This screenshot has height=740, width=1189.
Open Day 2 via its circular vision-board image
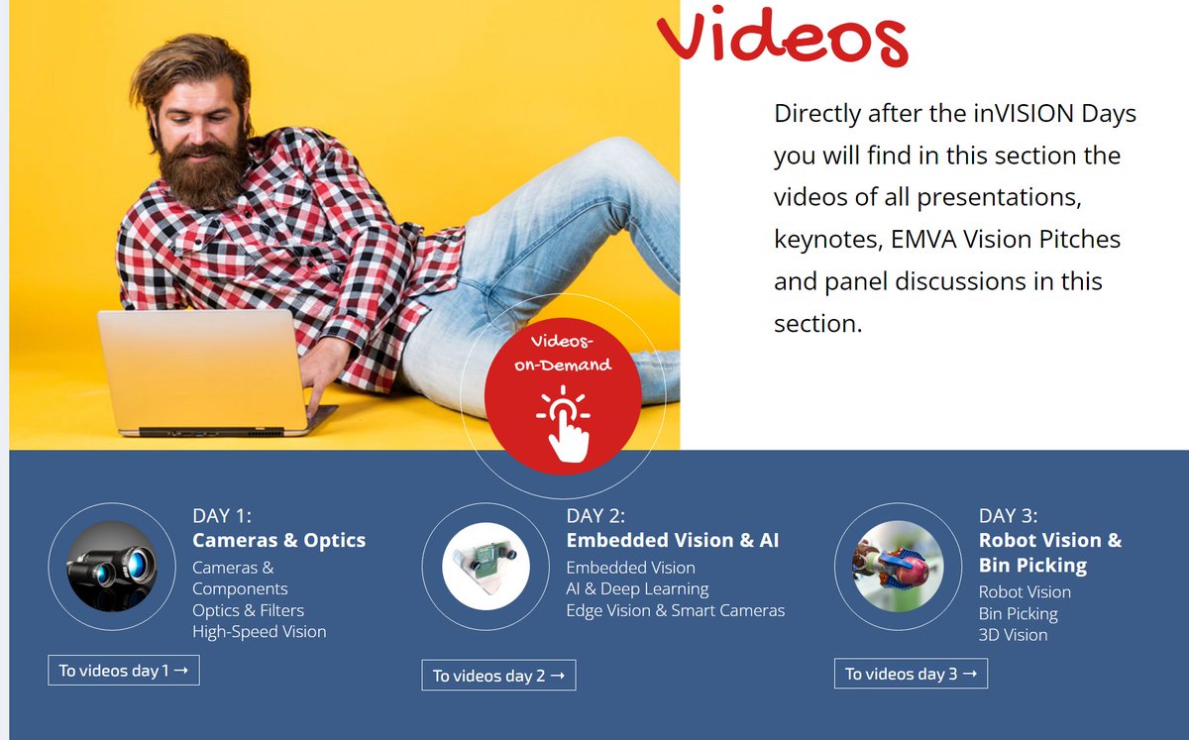point(486,566)
